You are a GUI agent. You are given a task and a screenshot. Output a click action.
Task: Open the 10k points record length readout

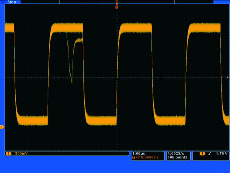coord(176,158)
